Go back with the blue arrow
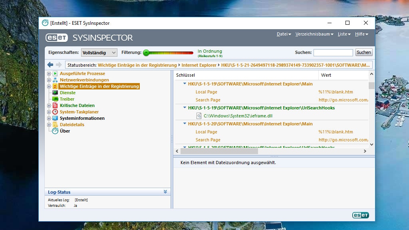The image size is (409, 230). click(50, 65)
